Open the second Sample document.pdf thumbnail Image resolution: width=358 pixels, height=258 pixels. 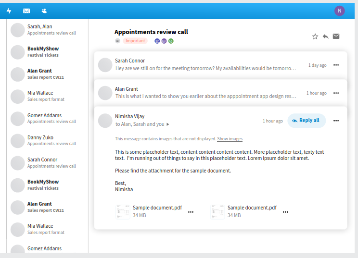[x=217, y=212]
